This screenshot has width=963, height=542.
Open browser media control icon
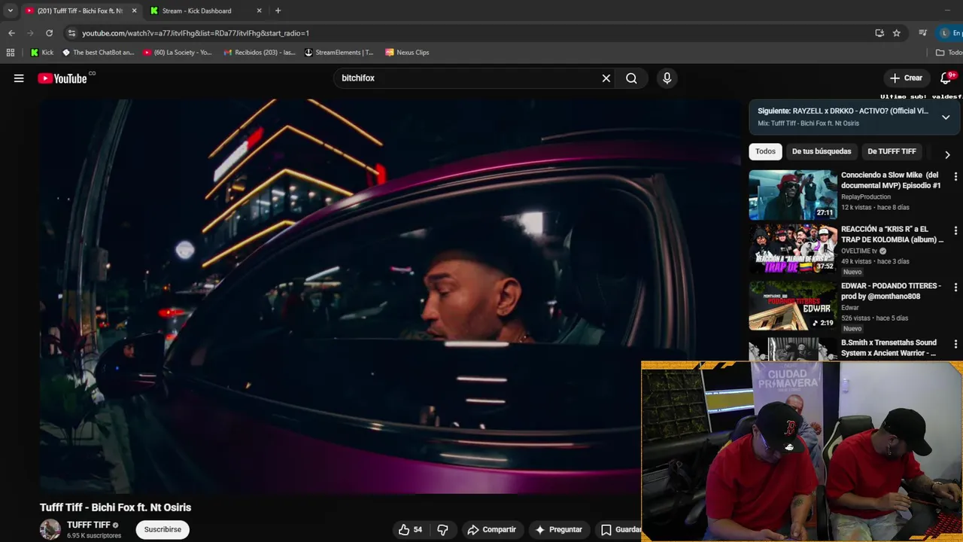922,33
